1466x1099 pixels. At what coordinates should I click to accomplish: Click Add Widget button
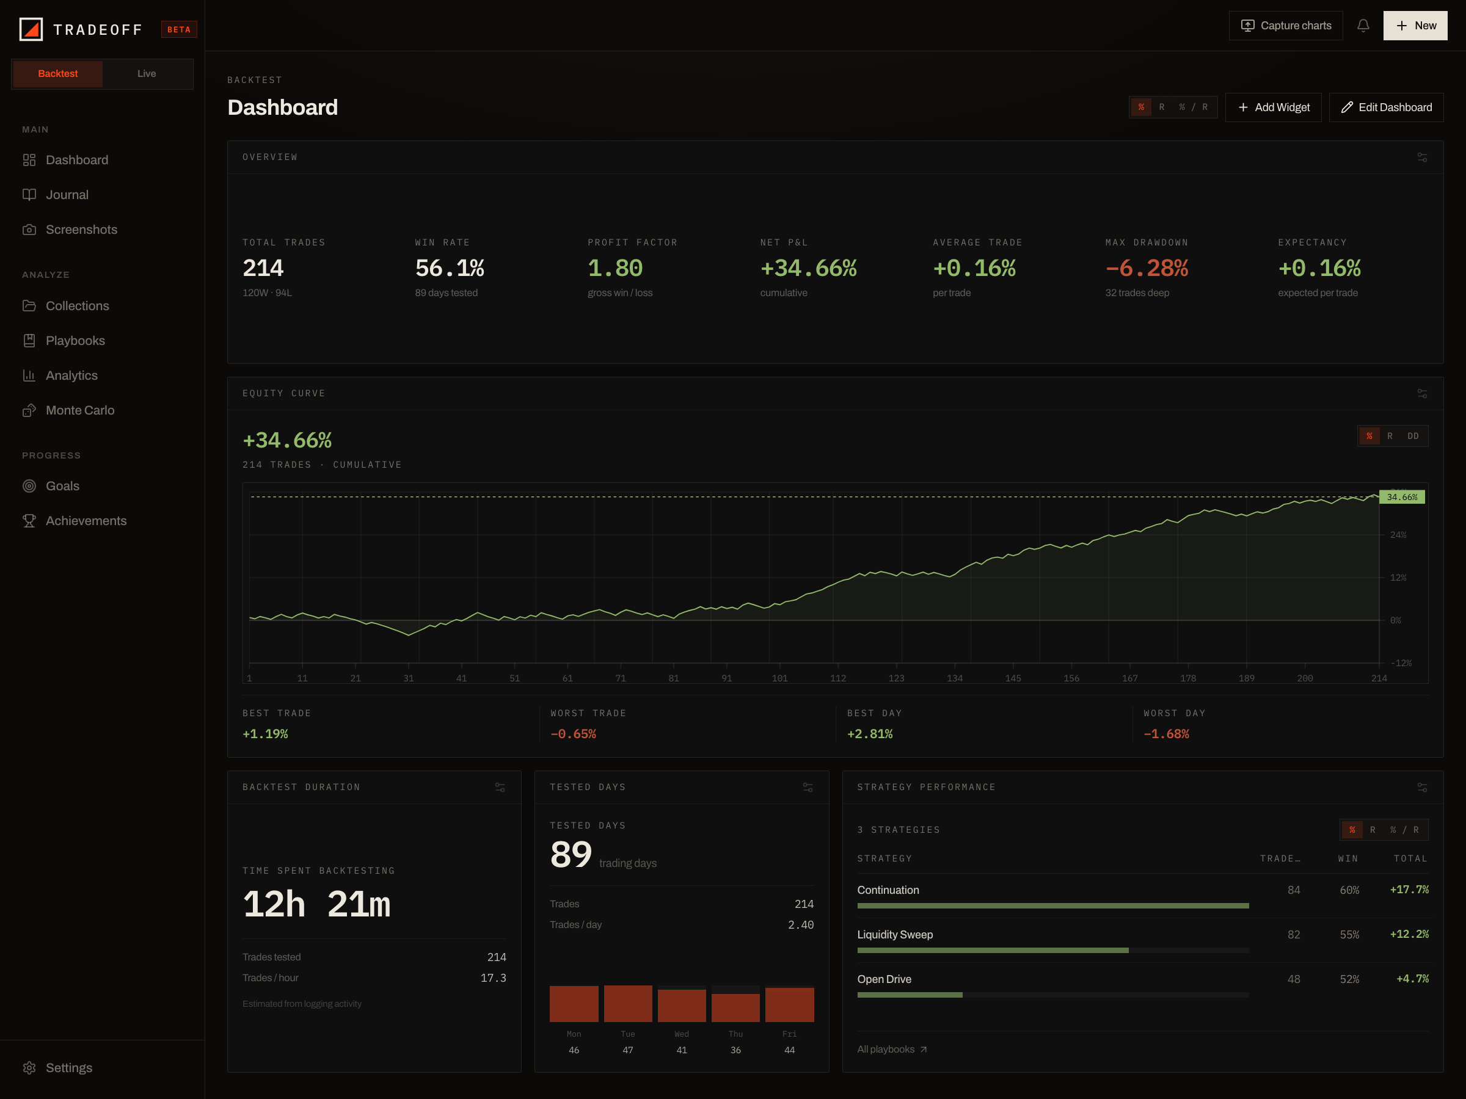coord(1273,107)
